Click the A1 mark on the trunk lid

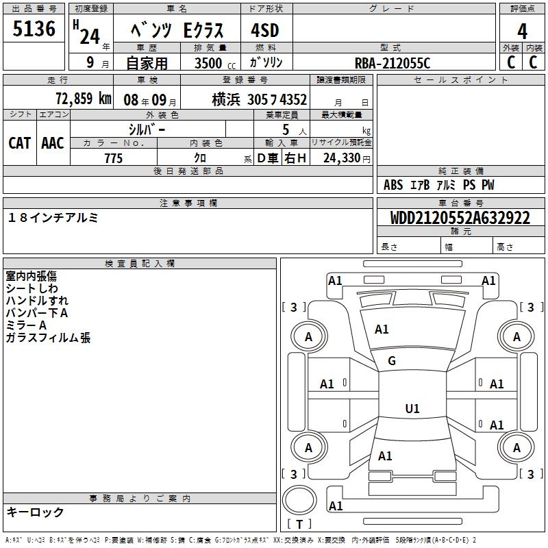click(385, 456)
